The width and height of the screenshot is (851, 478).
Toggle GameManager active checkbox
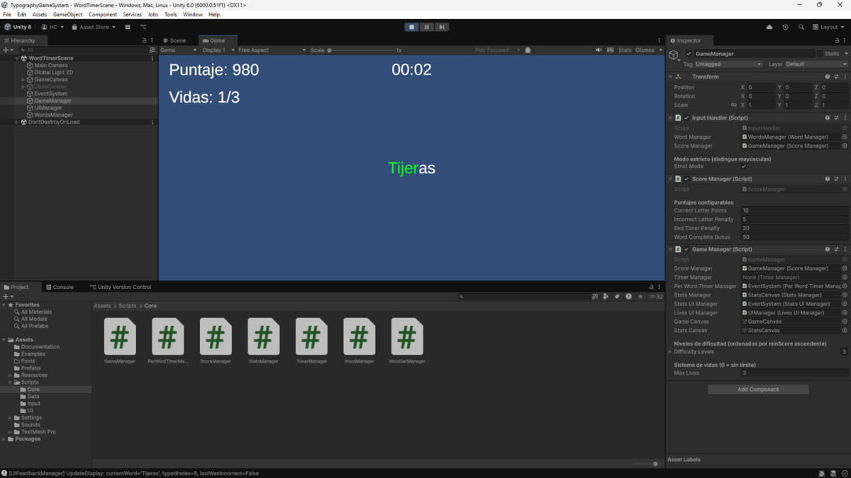point(689,54)
